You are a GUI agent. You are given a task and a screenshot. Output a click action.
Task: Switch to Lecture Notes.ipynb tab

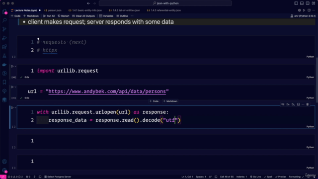[x=26, y=10]
